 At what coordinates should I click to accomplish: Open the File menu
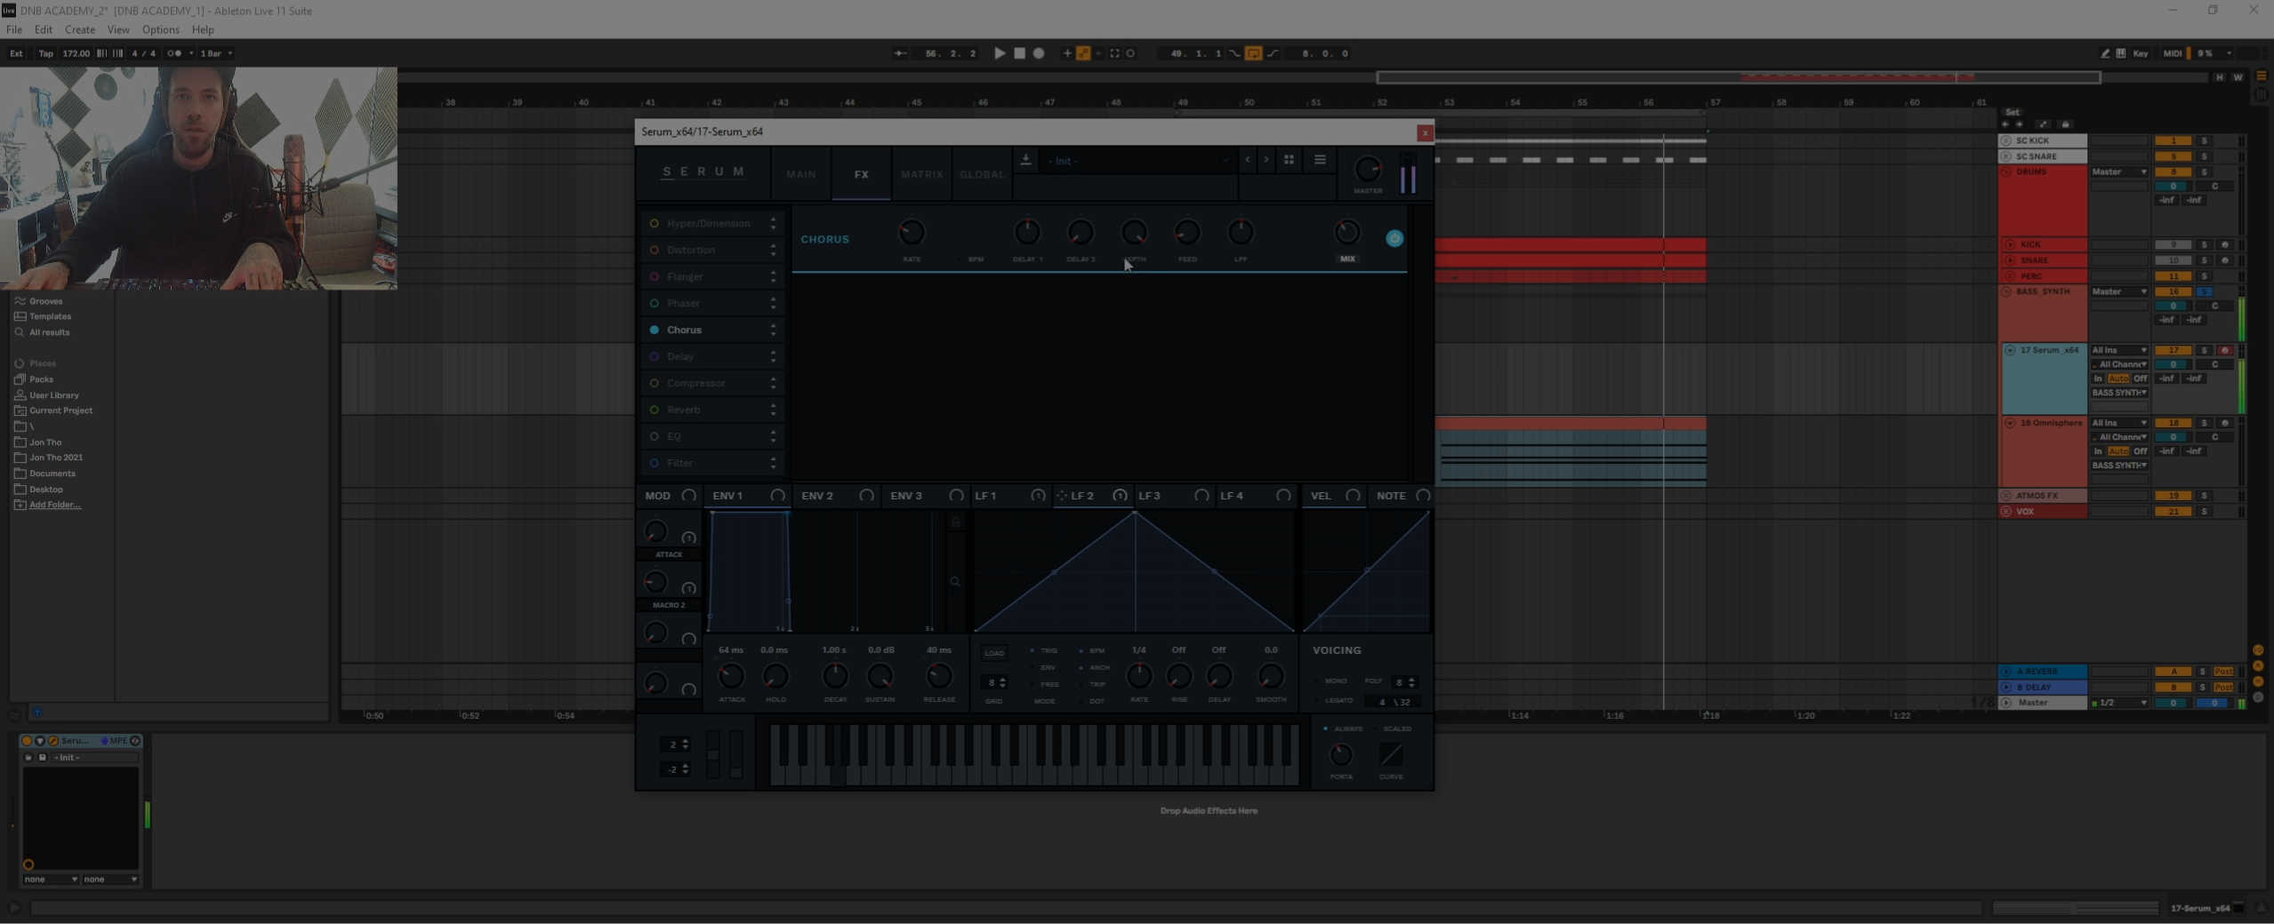click(14, 29)
